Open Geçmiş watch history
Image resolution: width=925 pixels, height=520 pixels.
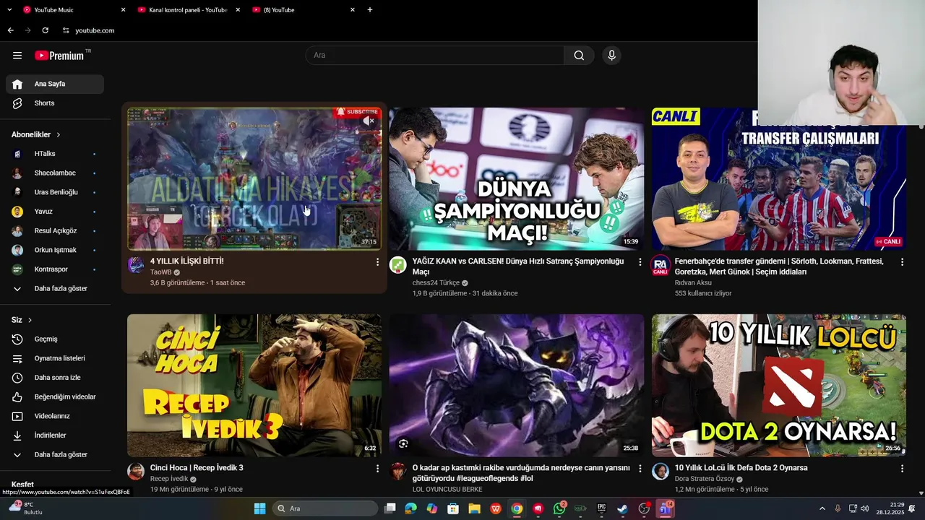pyautogui.click(x=55, y=339)
